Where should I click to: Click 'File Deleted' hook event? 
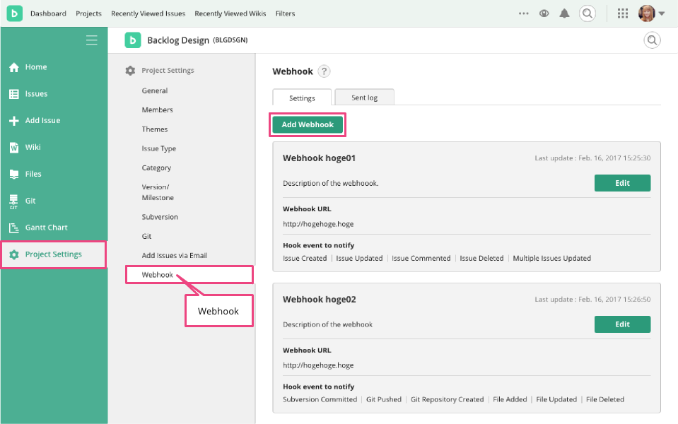[x=605, y=399]
